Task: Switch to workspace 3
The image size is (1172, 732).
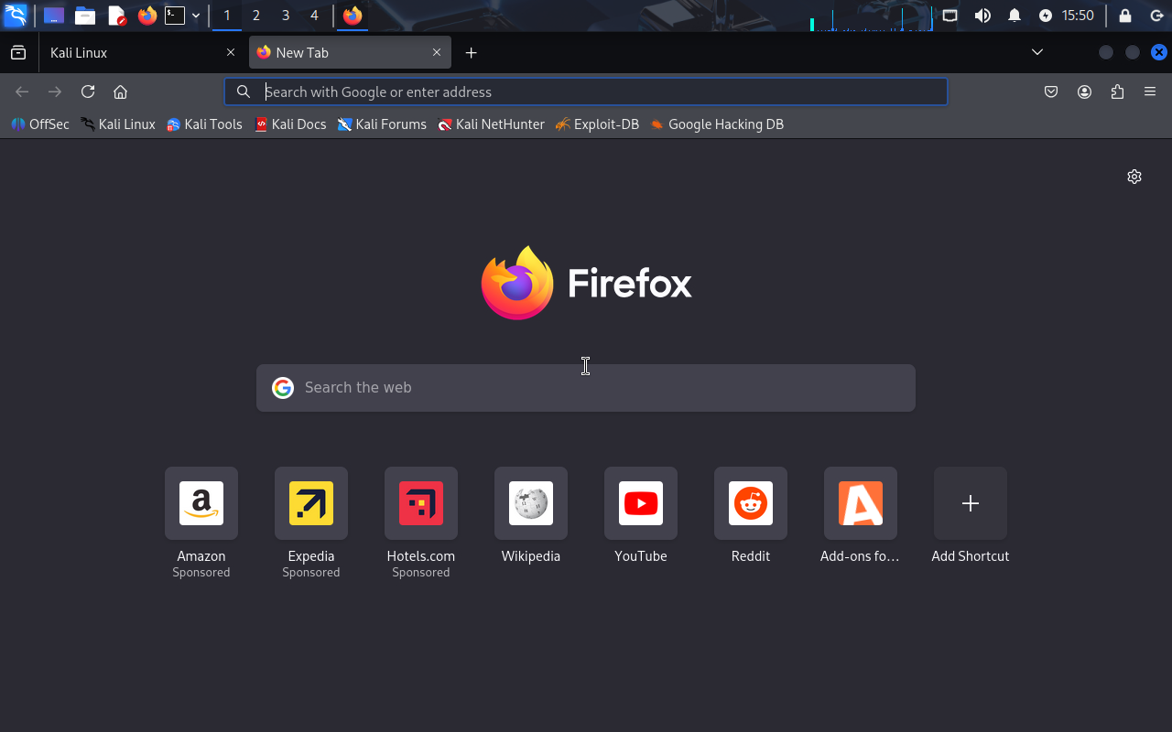Action: coord(286,16)
